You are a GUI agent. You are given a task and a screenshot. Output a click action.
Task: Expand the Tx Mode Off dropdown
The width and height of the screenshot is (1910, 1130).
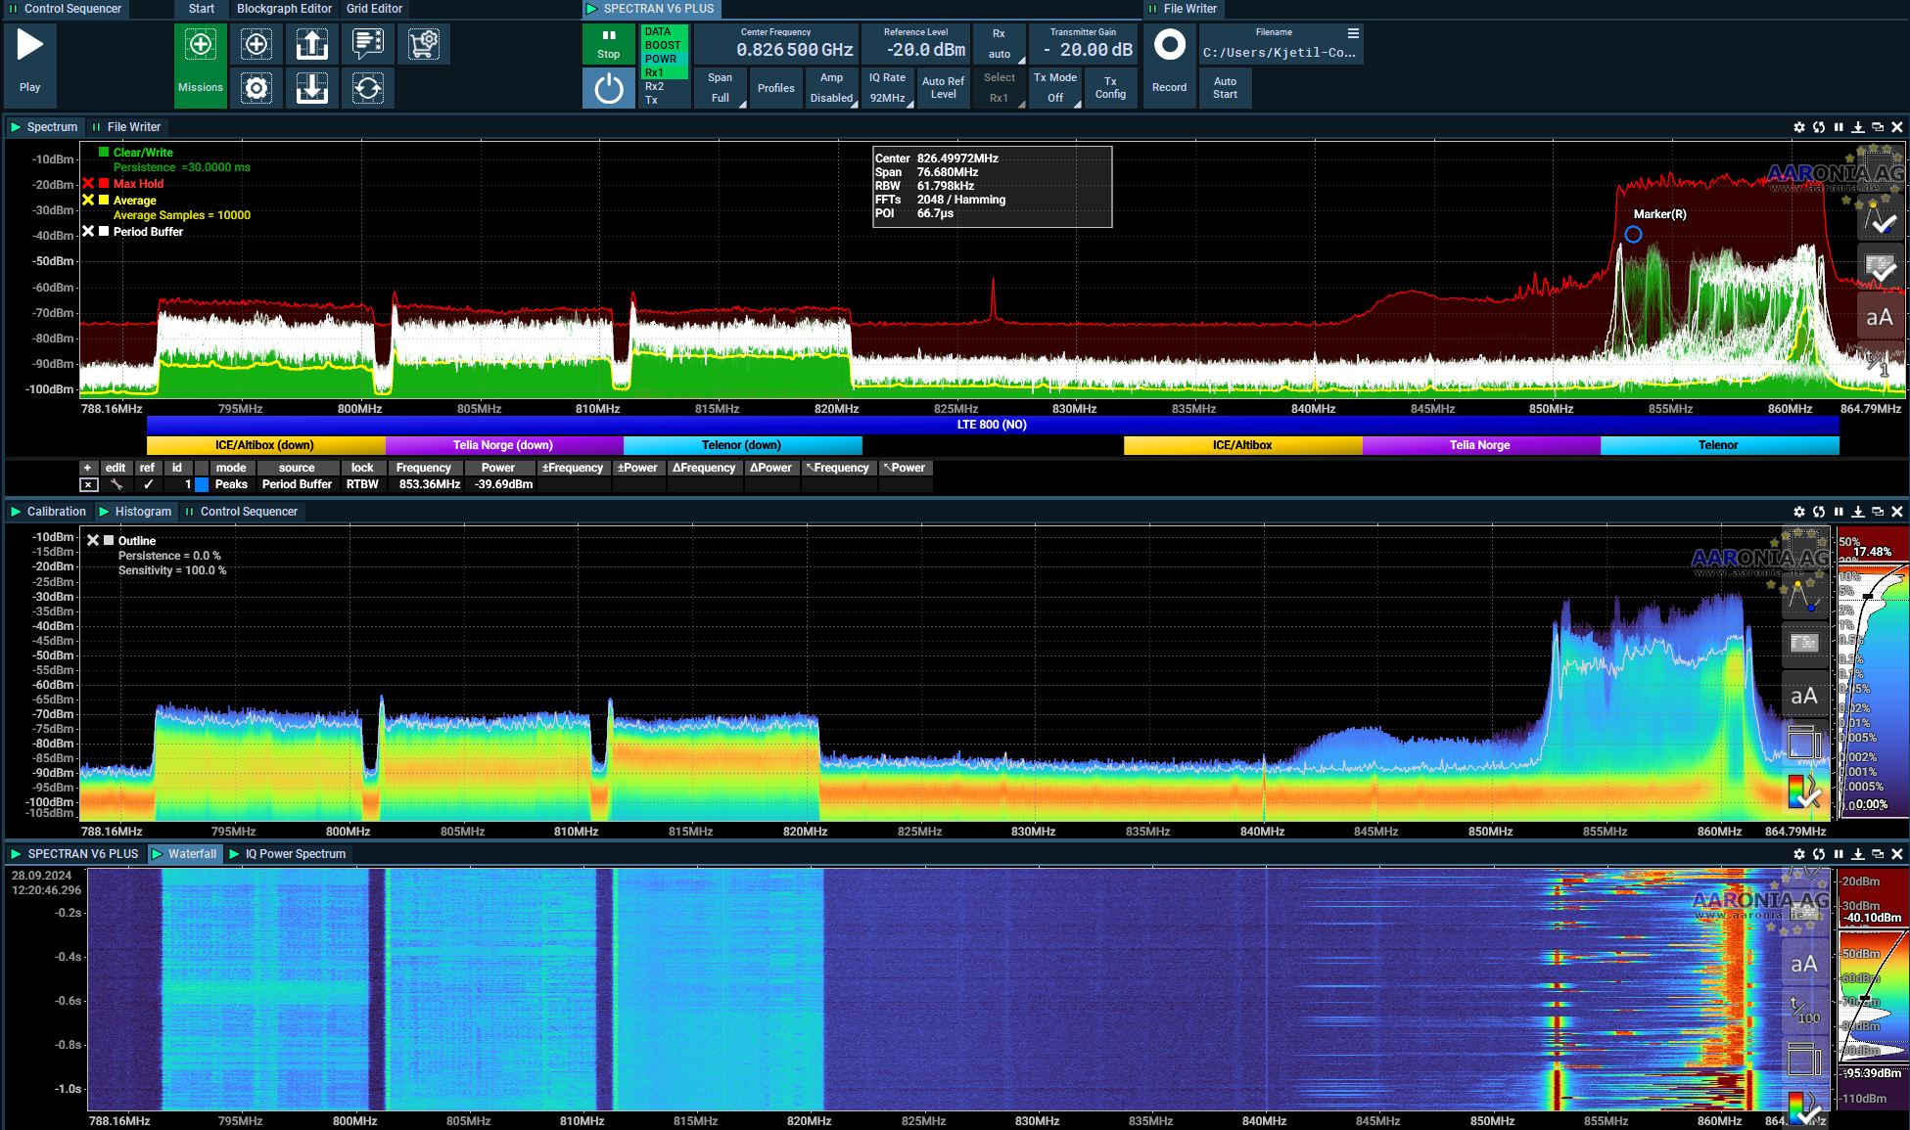1055,88
